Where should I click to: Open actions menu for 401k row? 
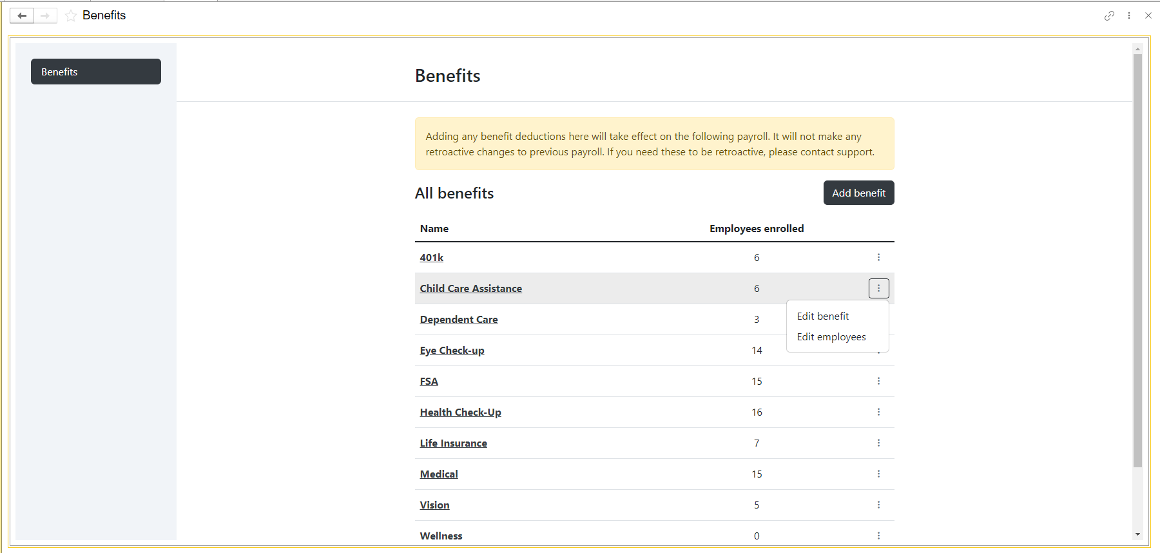[x=878, y=257]
